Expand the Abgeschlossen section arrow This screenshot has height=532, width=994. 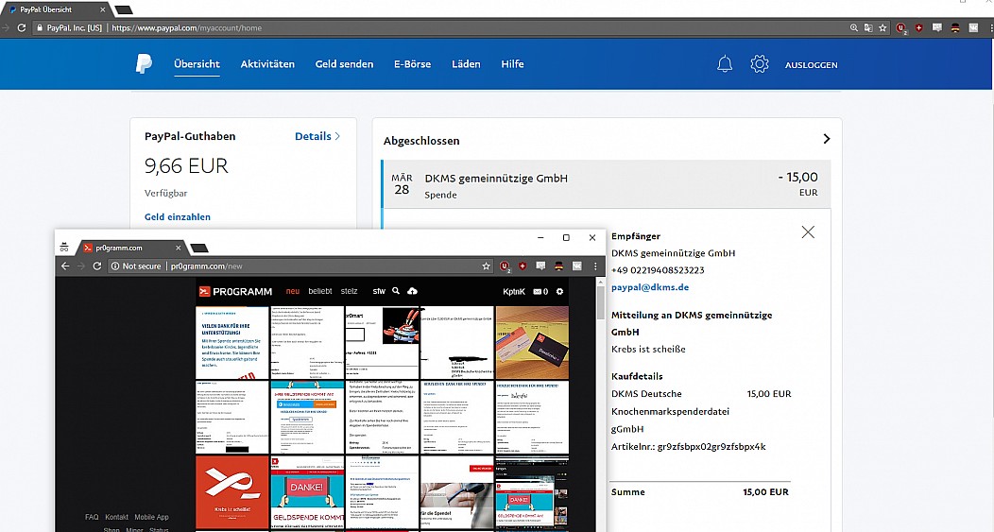pos(826,139)
